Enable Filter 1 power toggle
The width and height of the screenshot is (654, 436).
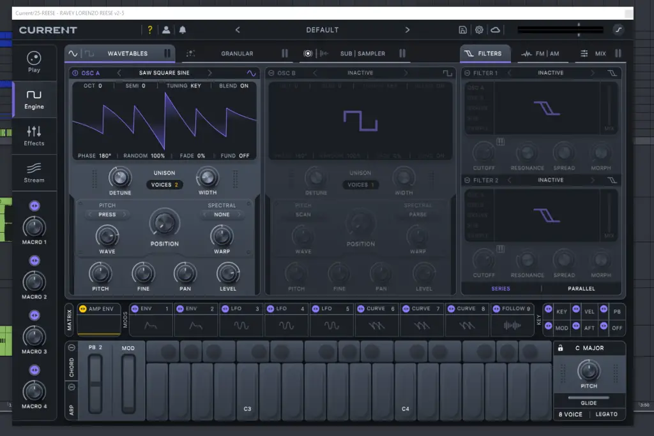(x=467, y=73)
